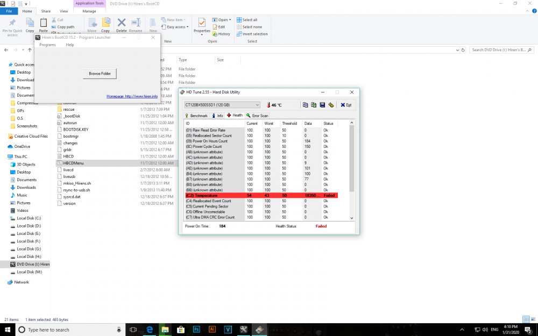This screenshot has width=538, height=336.
Task: Click copy text to clipboard icon in HD Tune
Action: (305, 105)
